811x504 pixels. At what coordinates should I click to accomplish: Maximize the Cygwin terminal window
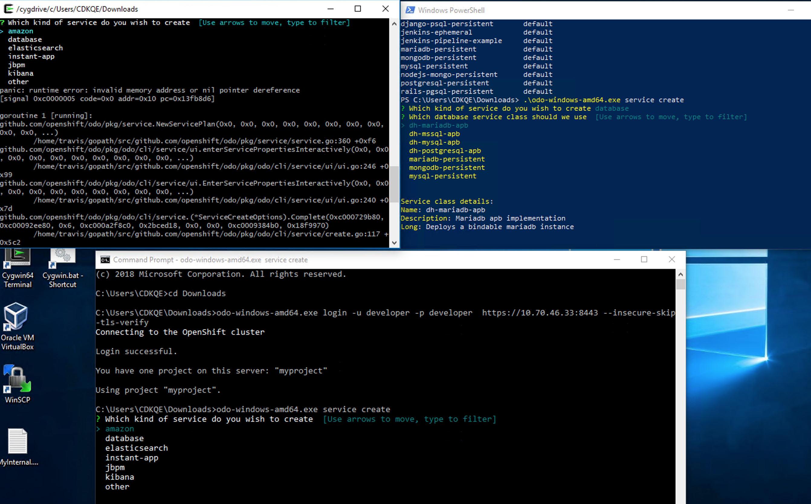pyautogui.click(x=358, y=9)
